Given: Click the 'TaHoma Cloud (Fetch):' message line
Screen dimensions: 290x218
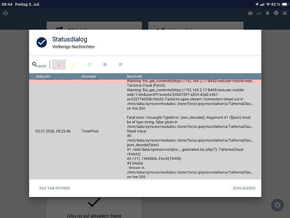Looking at the screenshot, I should (x=146, y=85).
